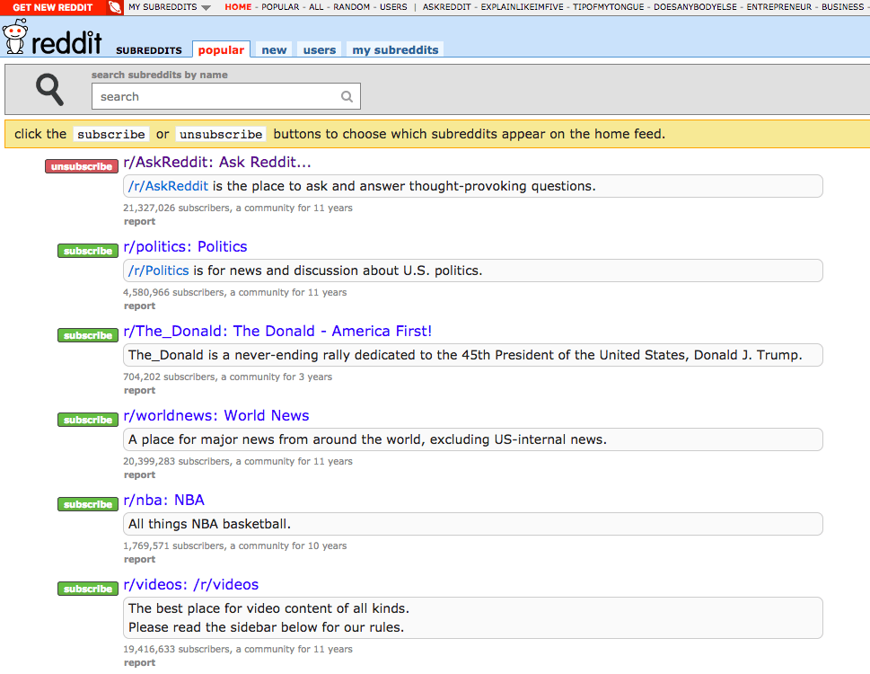Screen dimensions: 870x674
Task: Click the inline /r/Politics link in its description
Action: tap(158, 270)
